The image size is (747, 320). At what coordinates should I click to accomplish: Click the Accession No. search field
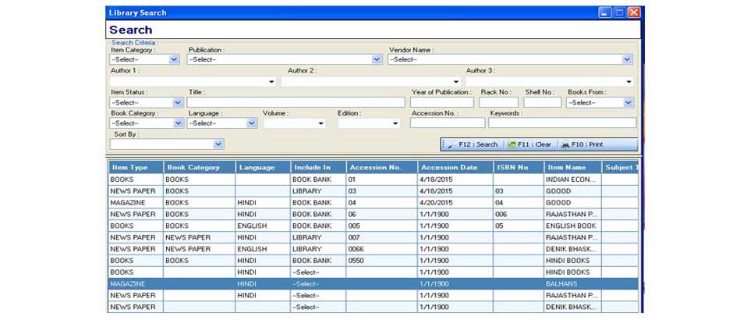tap(446, 123)
